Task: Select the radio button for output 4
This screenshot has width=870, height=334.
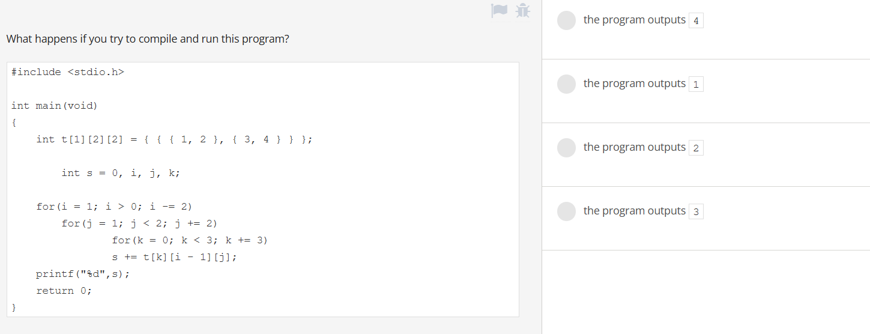Action: point(566,20)
